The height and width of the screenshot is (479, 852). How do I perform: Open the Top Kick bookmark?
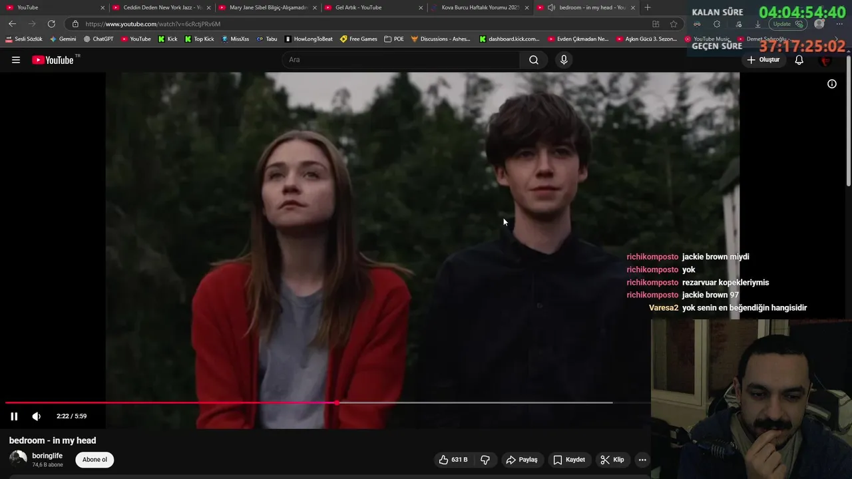coord(199,39)
